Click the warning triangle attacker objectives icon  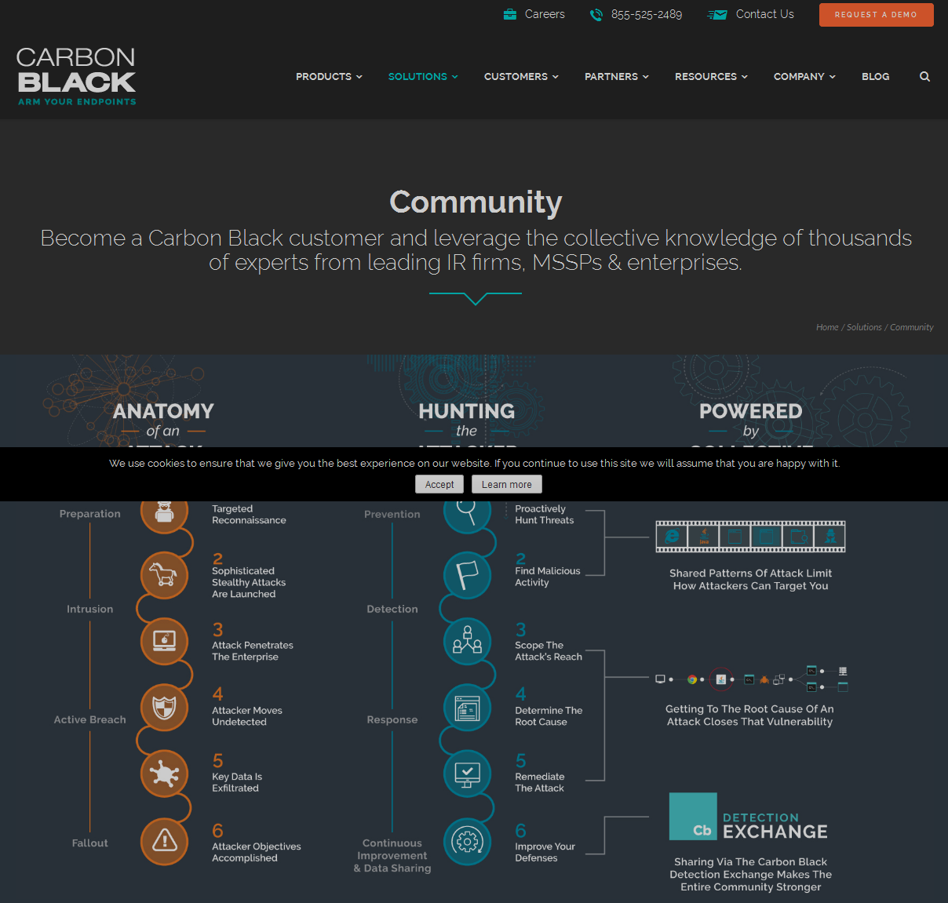tap(164, 841)
